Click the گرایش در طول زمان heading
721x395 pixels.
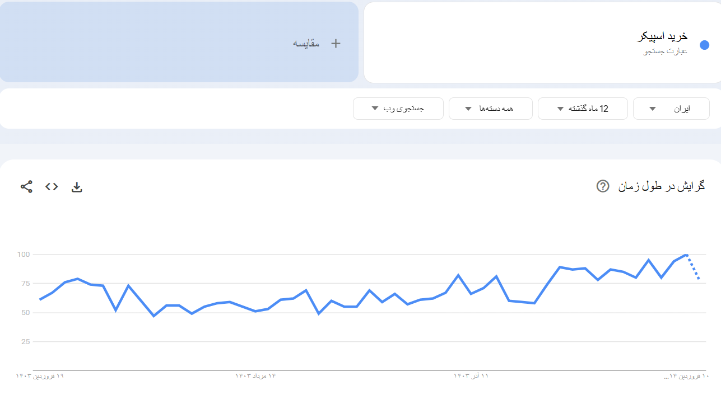click(x=661, y=186)
